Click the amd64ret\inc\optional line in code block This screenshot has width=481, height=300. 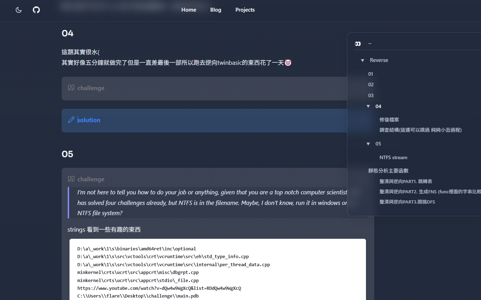pyautogui.click(x=136, y=249)
